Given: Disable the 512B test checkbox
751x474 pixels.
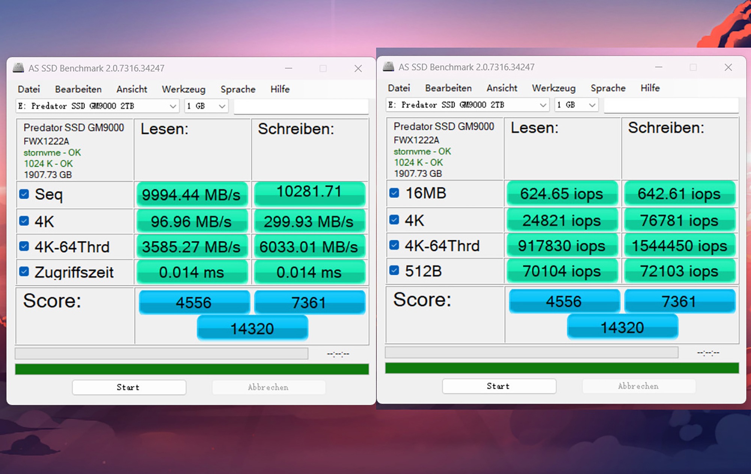Looking at the screenshot, I should 394,270.
